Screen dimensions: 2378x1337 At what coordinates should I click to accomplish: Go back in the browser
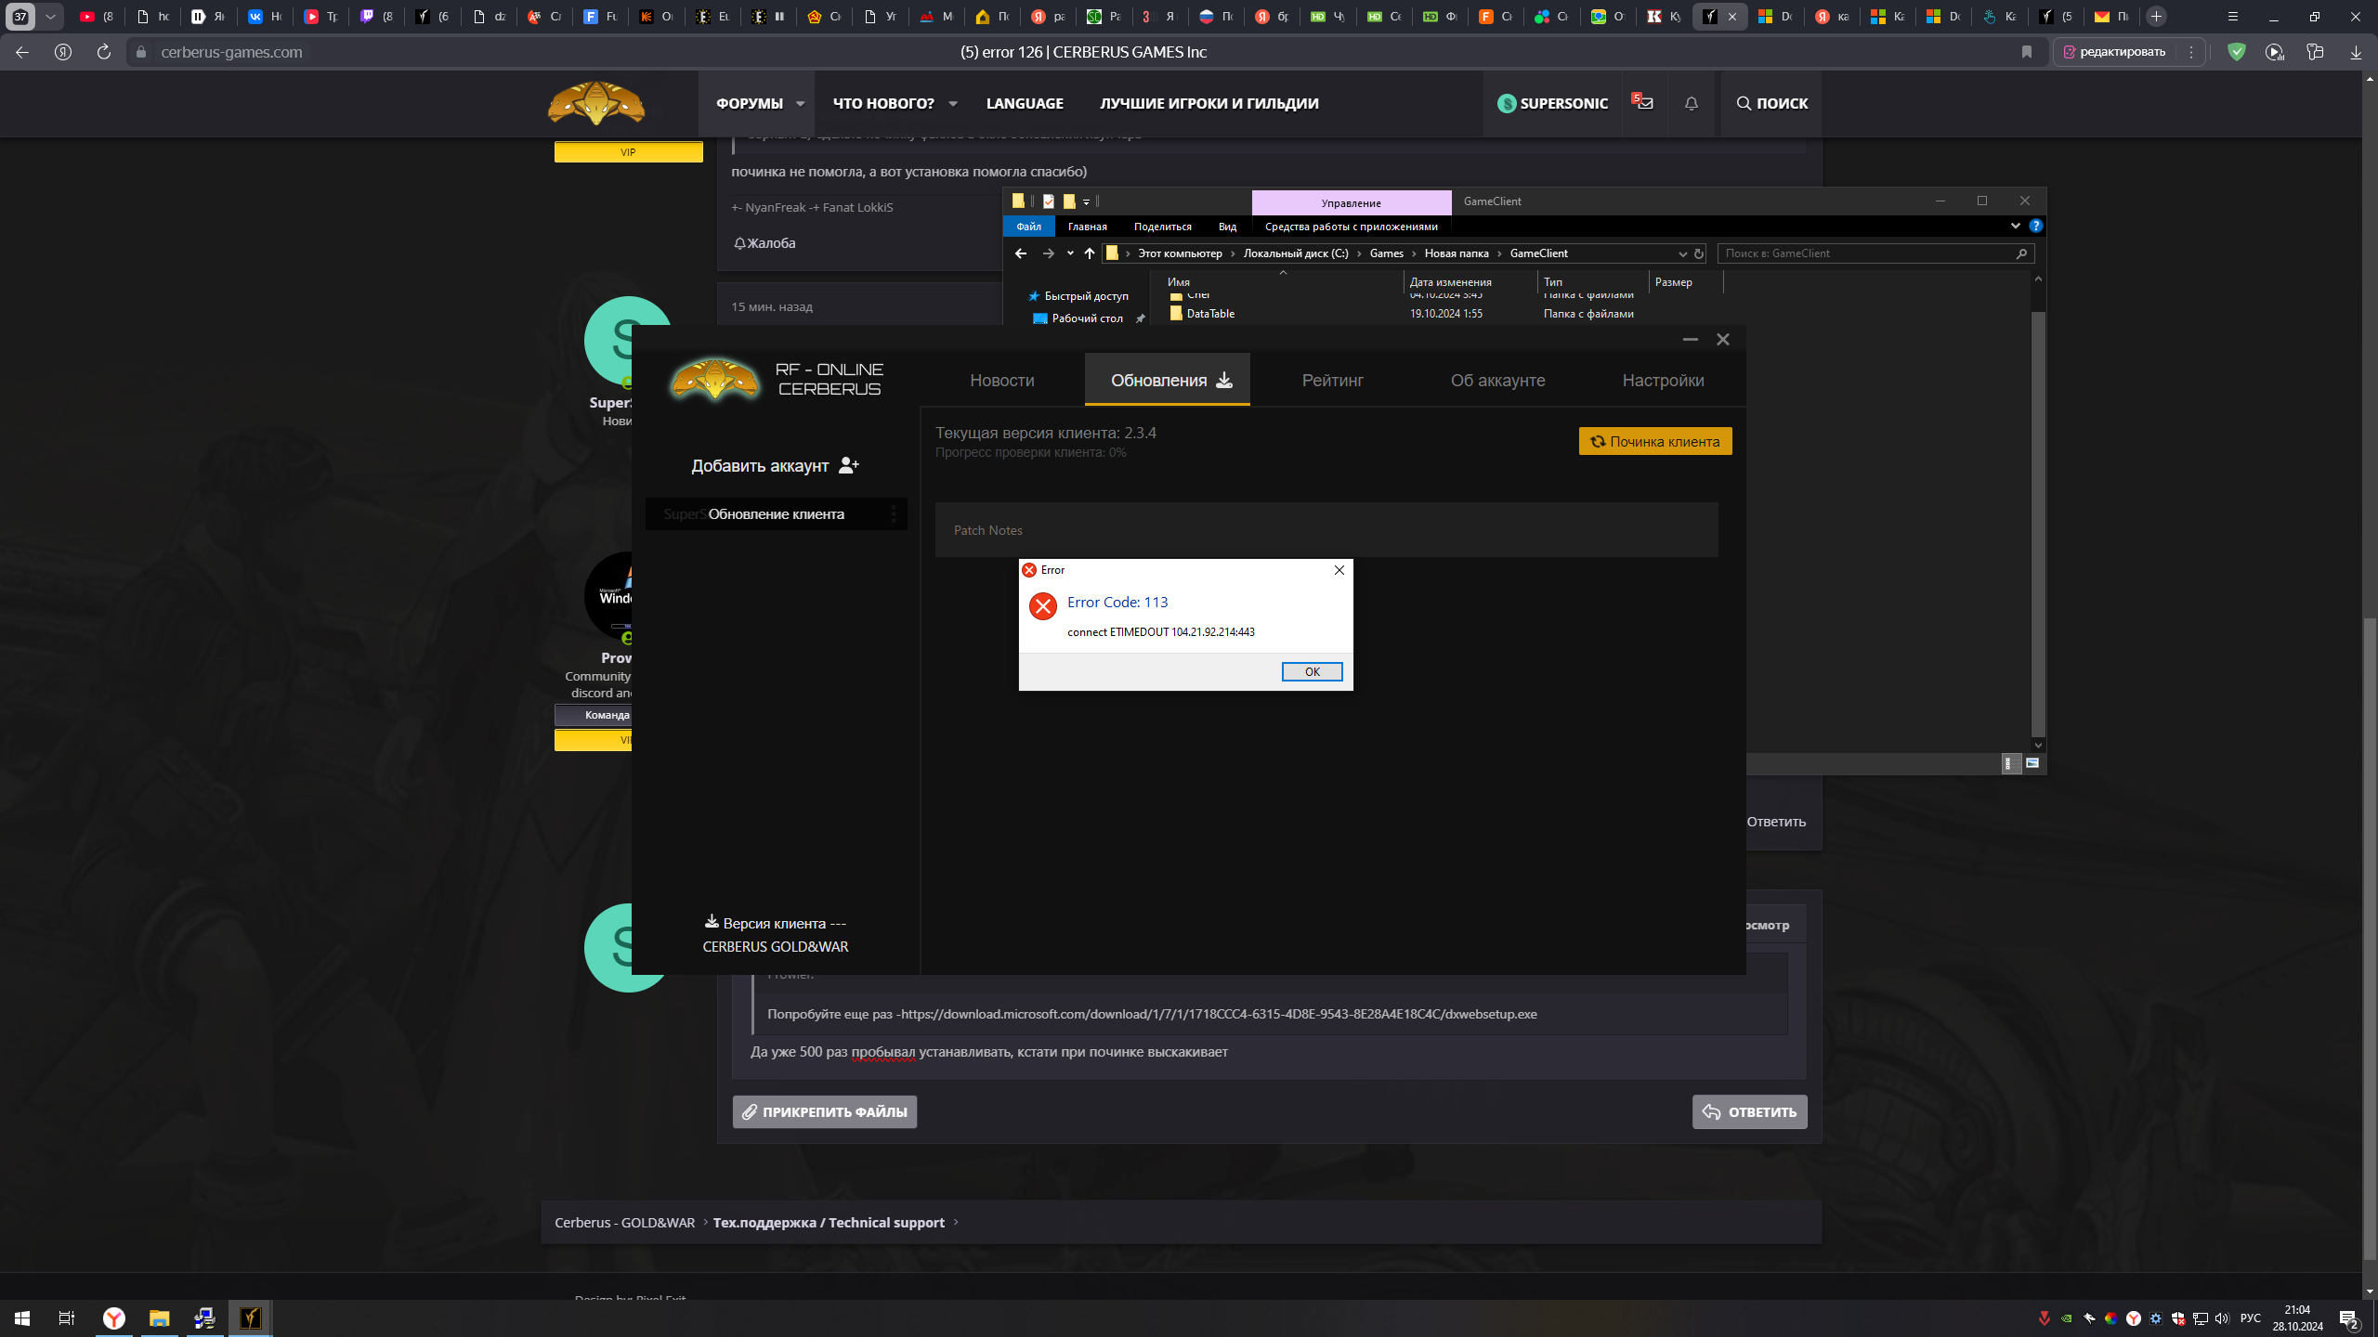click(x=22, y=52)
